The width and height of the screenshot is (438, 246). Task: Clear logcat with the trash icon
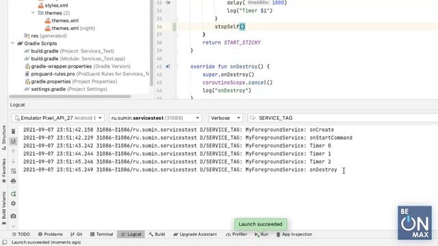pos(13,131)
